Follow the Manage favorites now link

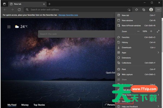pos(68,15)
